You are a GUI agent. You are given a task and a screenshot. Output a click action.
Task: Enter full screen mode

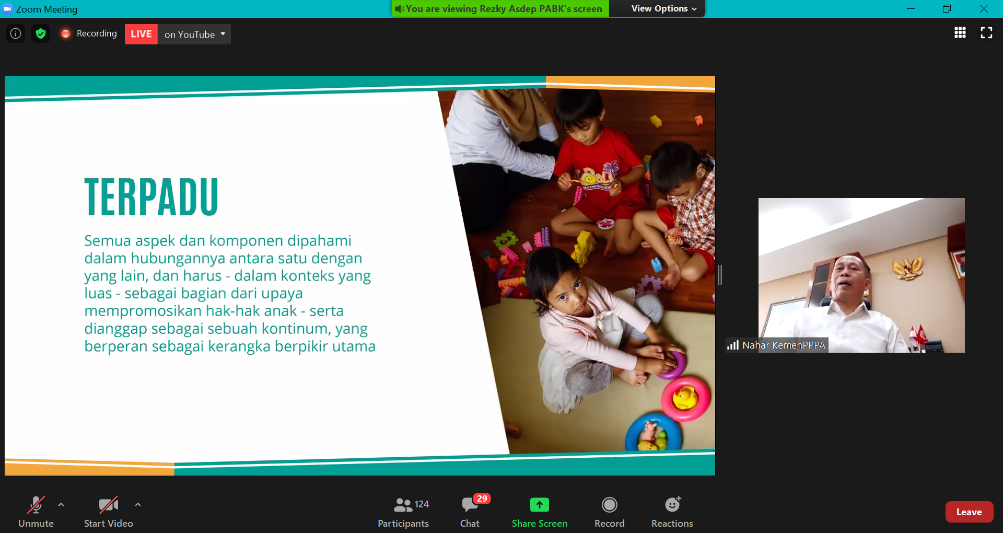coord(986,33)
